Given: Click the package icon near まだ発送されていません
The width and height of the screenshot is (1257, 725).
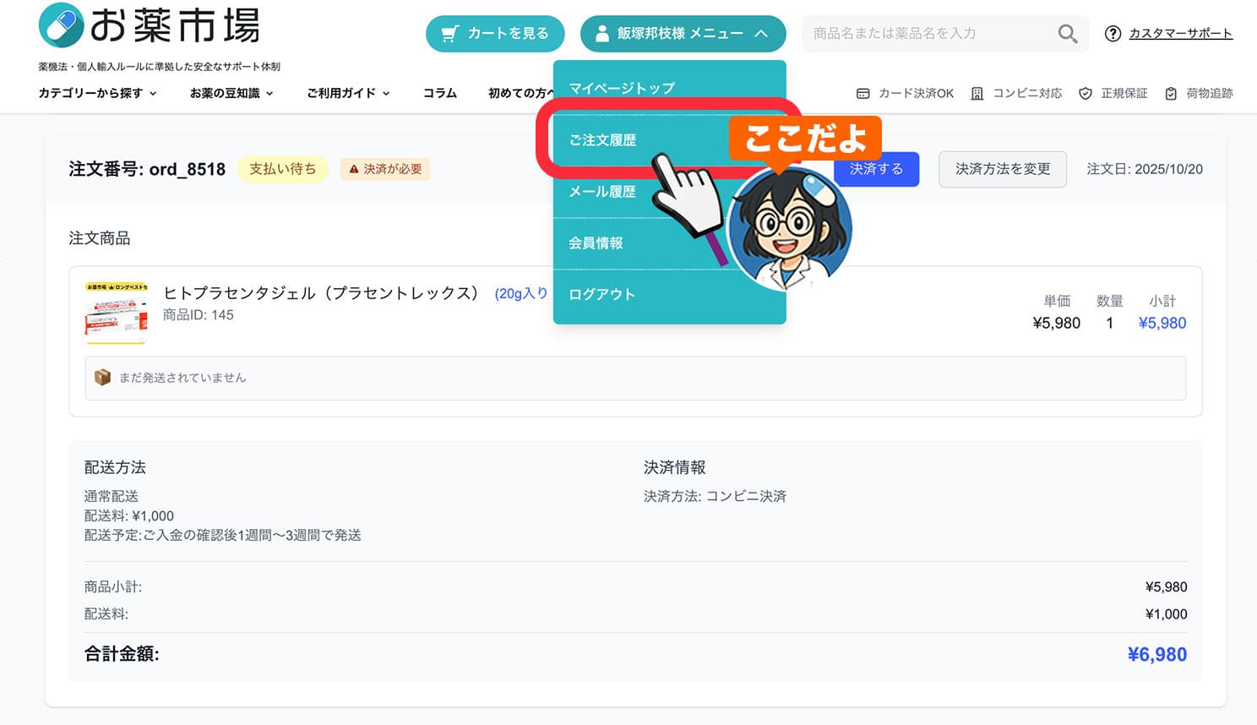Looking at the screenshot, I should (x=103, y=378).
